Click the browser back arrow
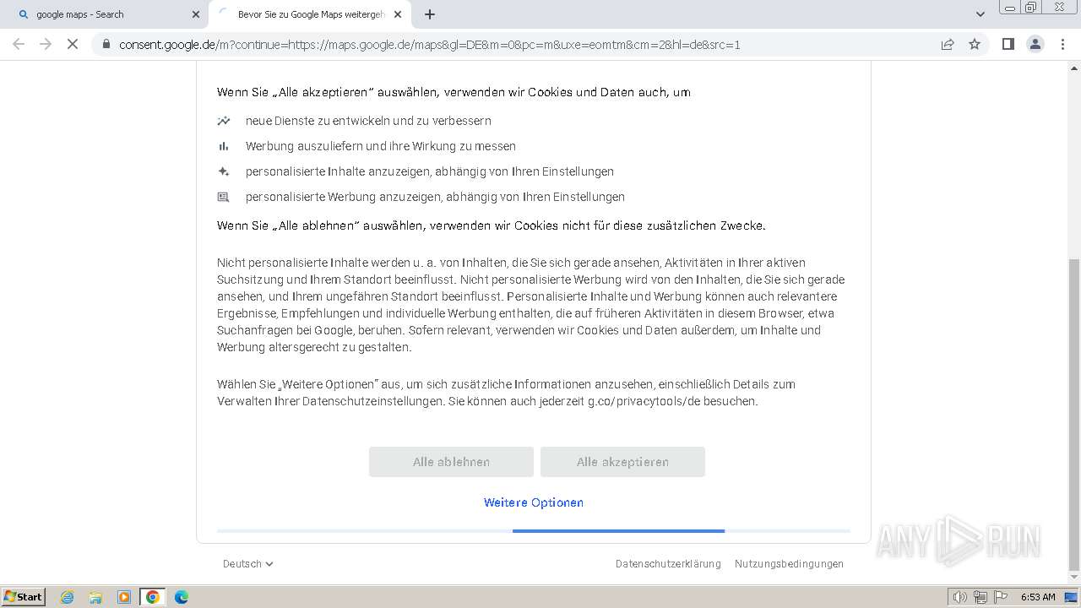The image size is (1081, 608). [19, 44]
